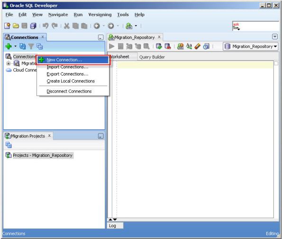Click the Cut scissors icon

point(67,26)
